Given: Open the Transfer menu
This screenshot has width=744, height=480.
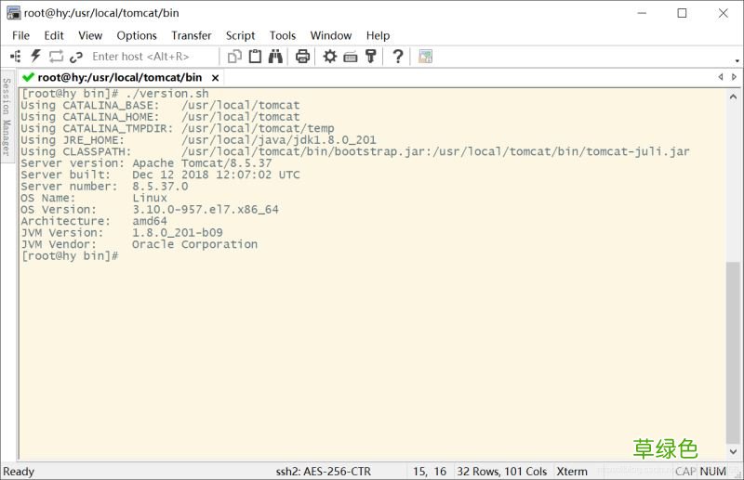Looking at the screenshot, I should click(x=192, y=35).
